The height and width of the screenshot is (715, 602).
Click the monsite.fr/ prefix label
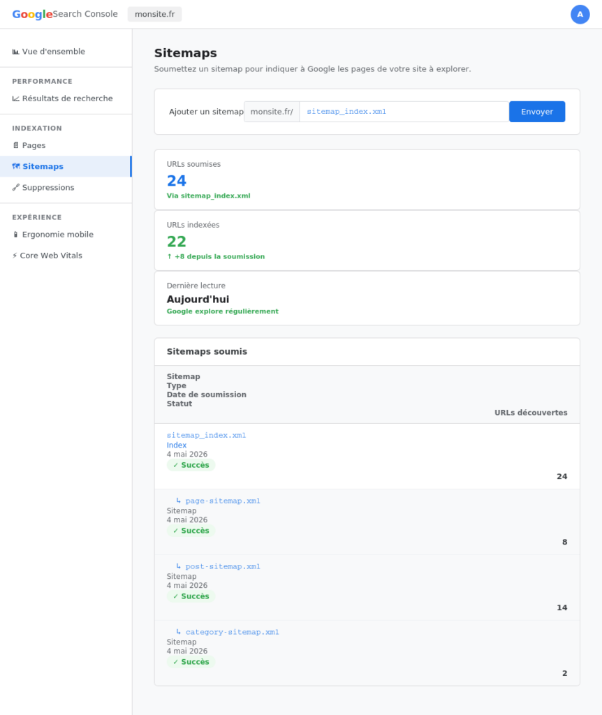[x=272, y=112]
